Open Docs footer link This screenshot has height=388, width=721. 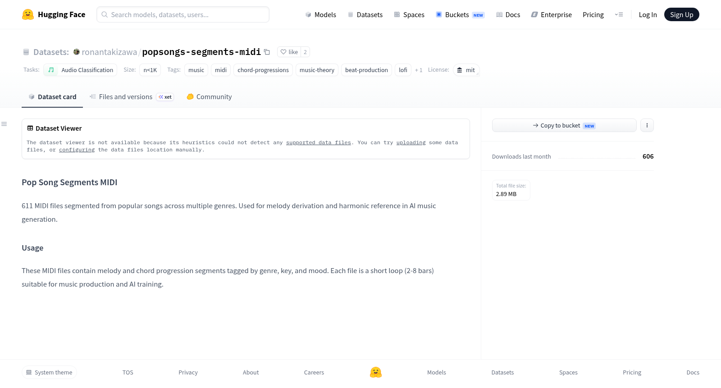point(693,372)
